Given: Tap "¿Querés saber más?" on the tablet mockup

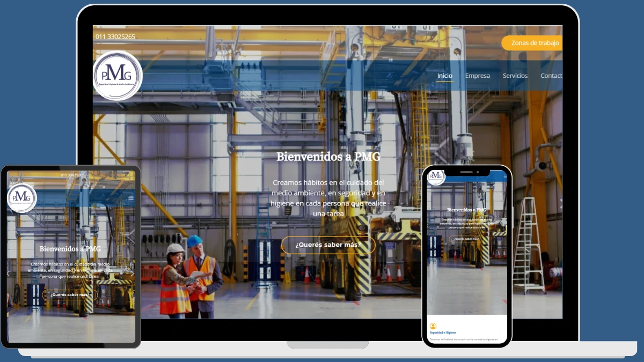Looking at the screenshot, I should click(69, 294).
